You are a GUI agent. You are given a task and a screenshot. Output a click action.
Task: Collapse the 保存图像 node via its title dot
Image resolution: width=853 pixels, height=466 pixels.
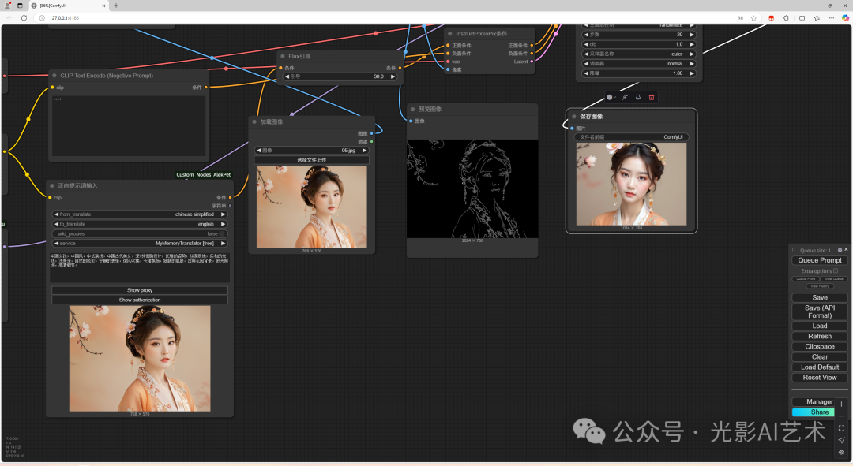coord(574,116)
